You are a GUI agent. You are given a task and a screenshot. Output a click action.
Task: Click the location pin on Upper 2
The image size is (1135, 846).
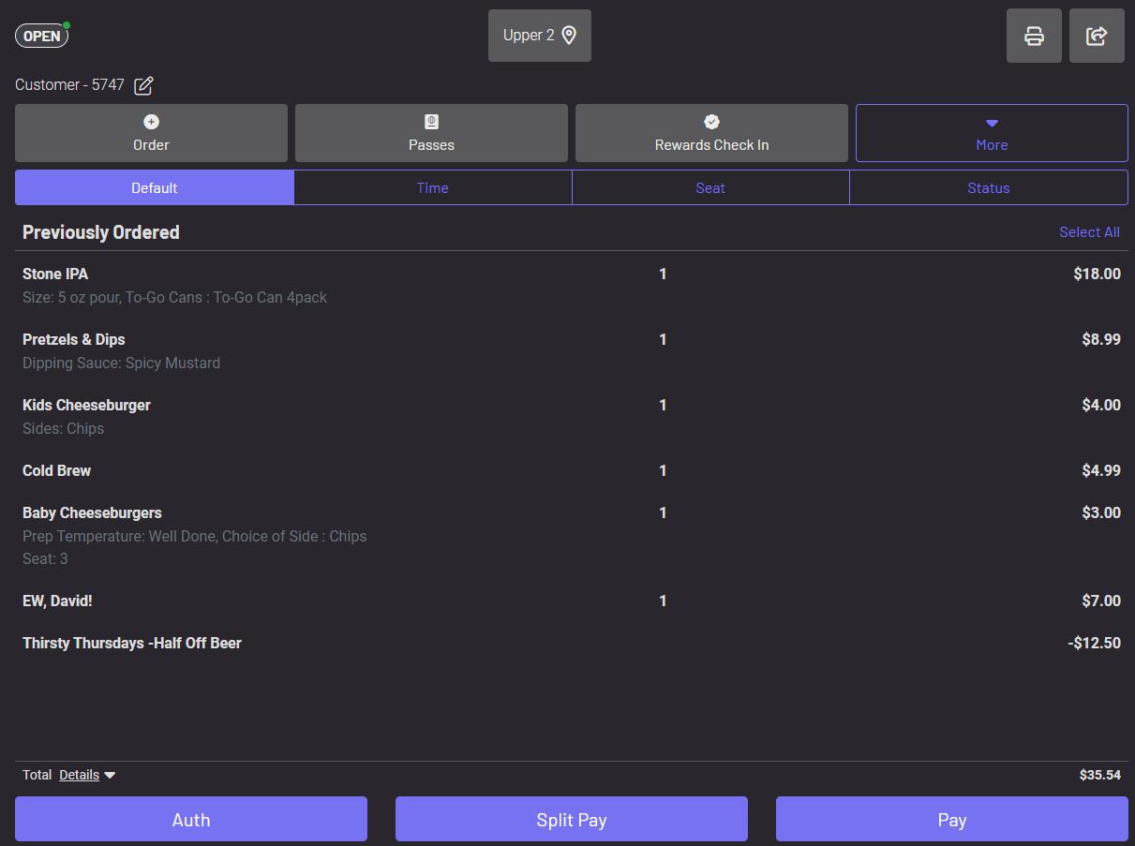click(568, 35)
